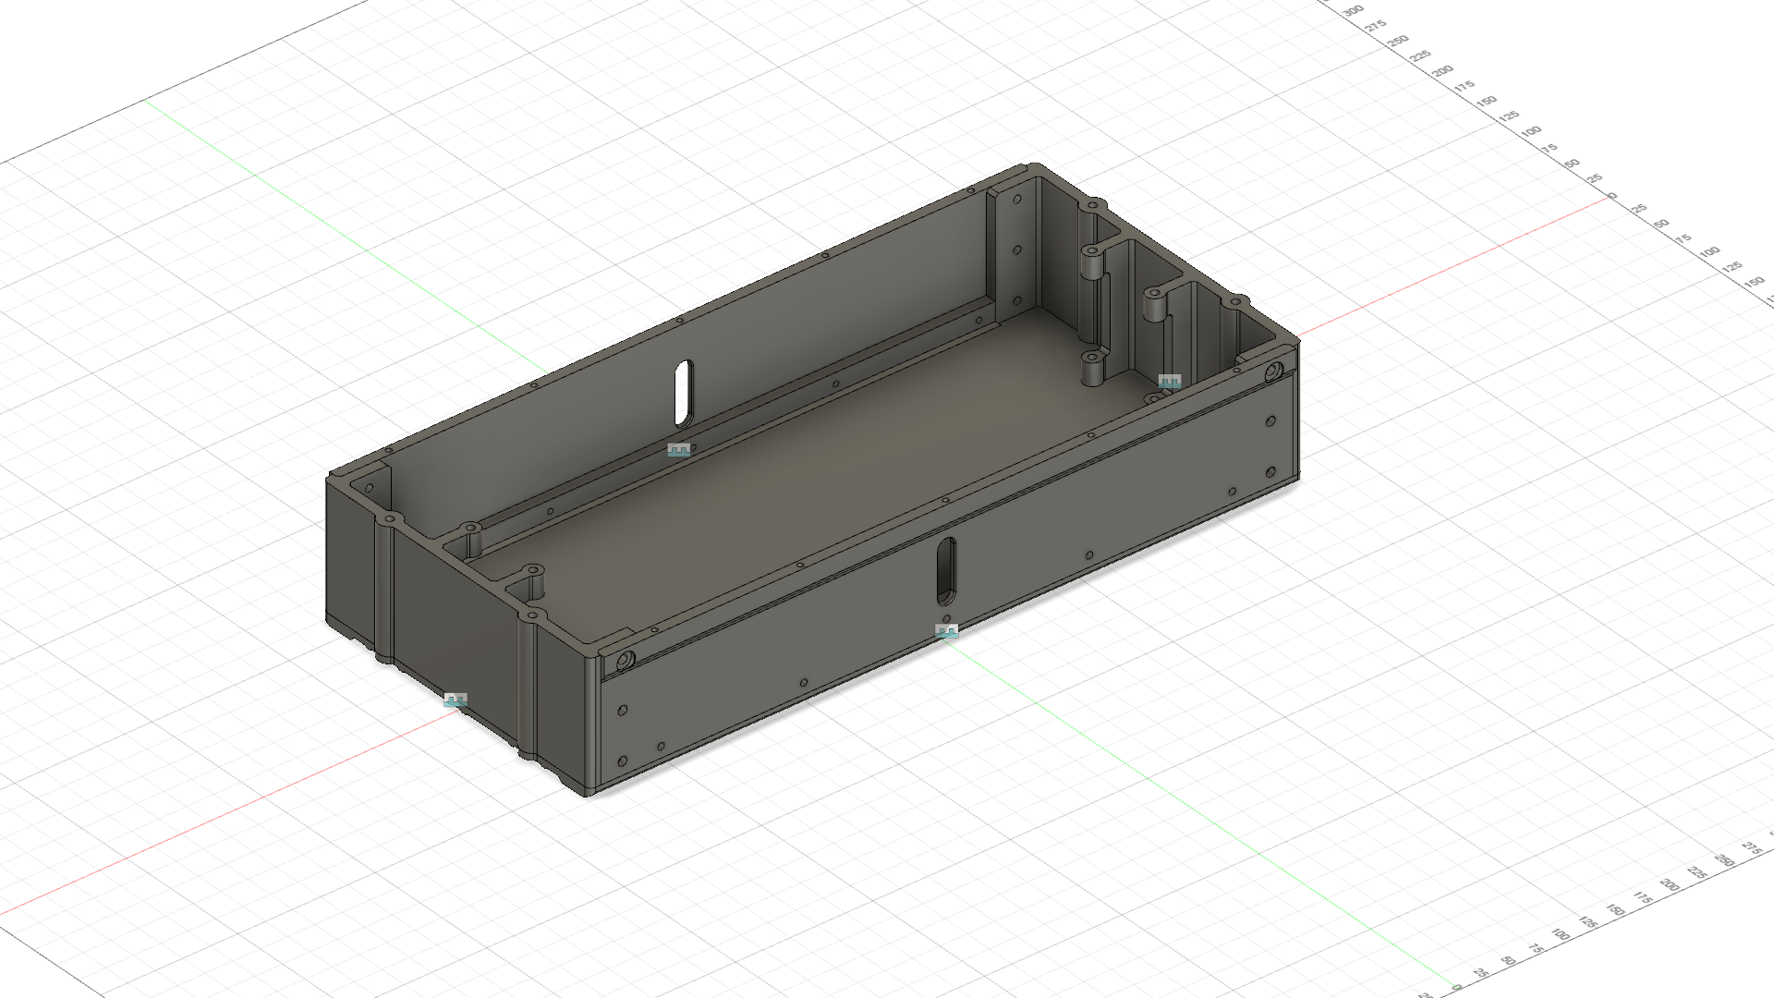
Task: Click the 300 ruler label at the top
Action: click(1354, 10)
